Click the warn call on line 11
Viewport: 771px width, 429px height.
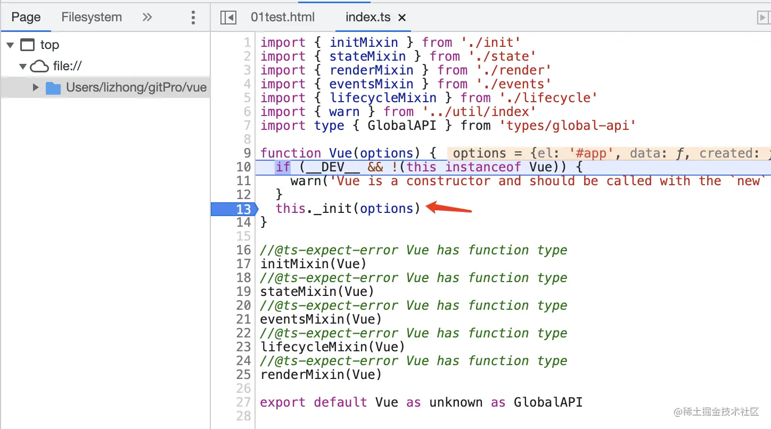click(x=306, y=181)
